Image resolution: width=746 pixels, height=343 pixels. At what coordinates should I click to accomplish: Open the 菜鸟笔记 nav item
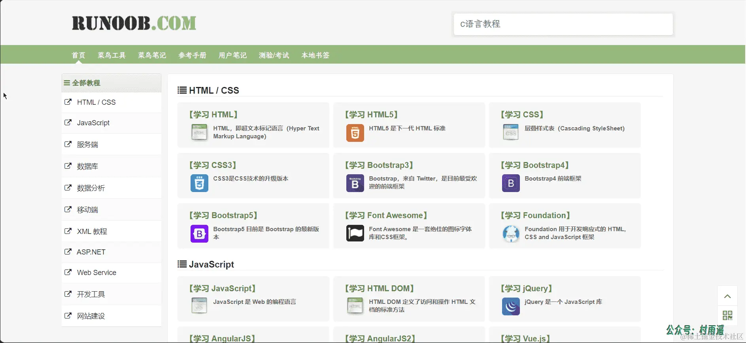pyautogui.click(x=152, y=55)
